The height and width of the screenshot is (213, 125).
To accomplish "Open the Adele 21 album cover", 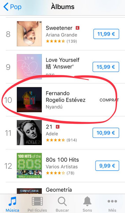I will (x=29, y=132).
